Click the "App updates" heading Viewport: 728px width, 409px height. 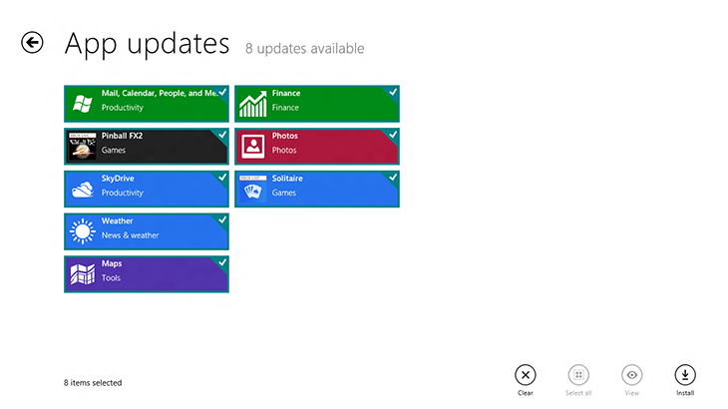click(x=148, y=44)
